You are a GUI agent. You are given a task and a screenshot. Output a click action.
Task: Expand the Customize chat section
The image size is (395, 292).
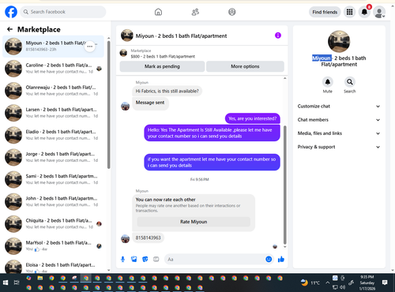(x=339, y=107)
